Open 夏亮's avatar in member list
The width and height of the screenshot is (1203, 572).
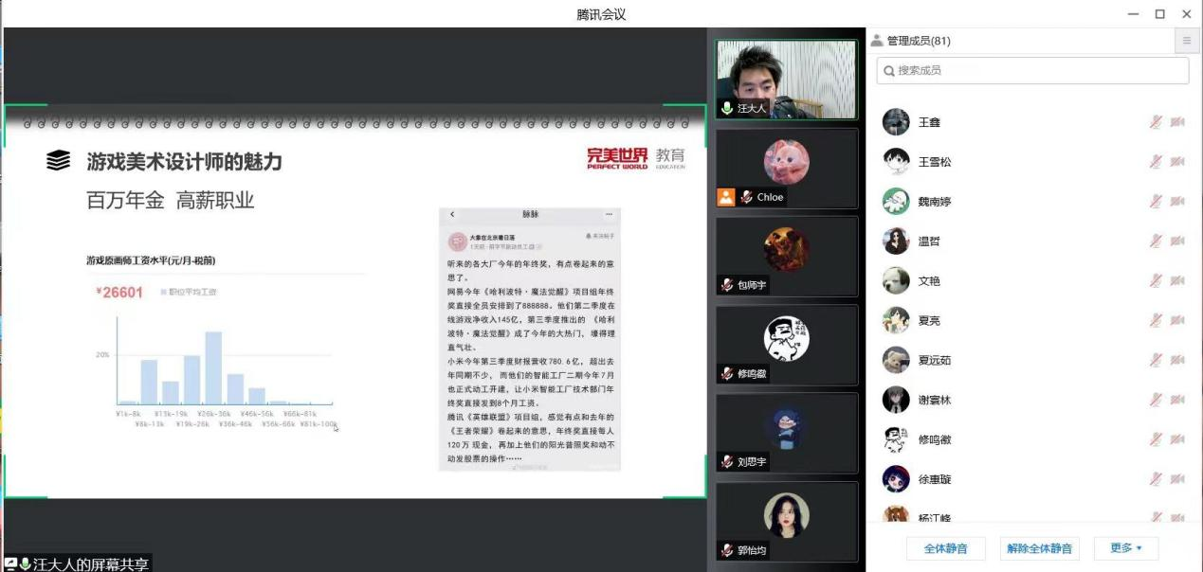coord(896,321)
